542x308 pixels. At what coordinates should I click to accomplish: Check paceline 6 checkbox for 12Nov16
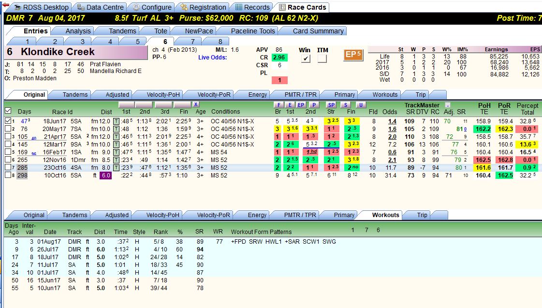[8, 160]
